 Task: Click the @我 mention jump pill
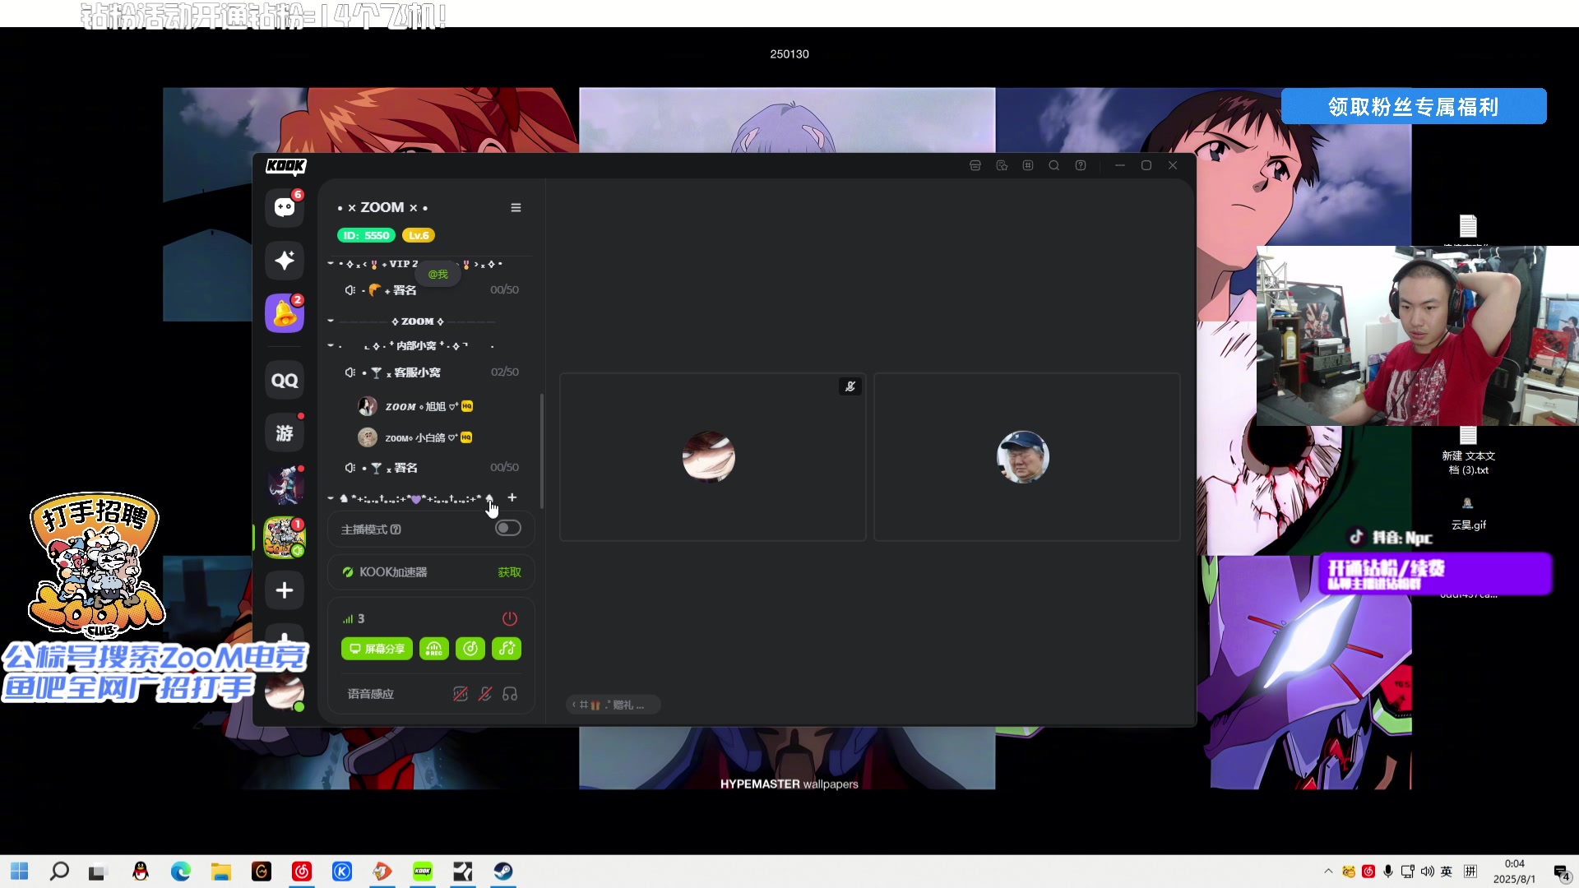tap(438, 275)
